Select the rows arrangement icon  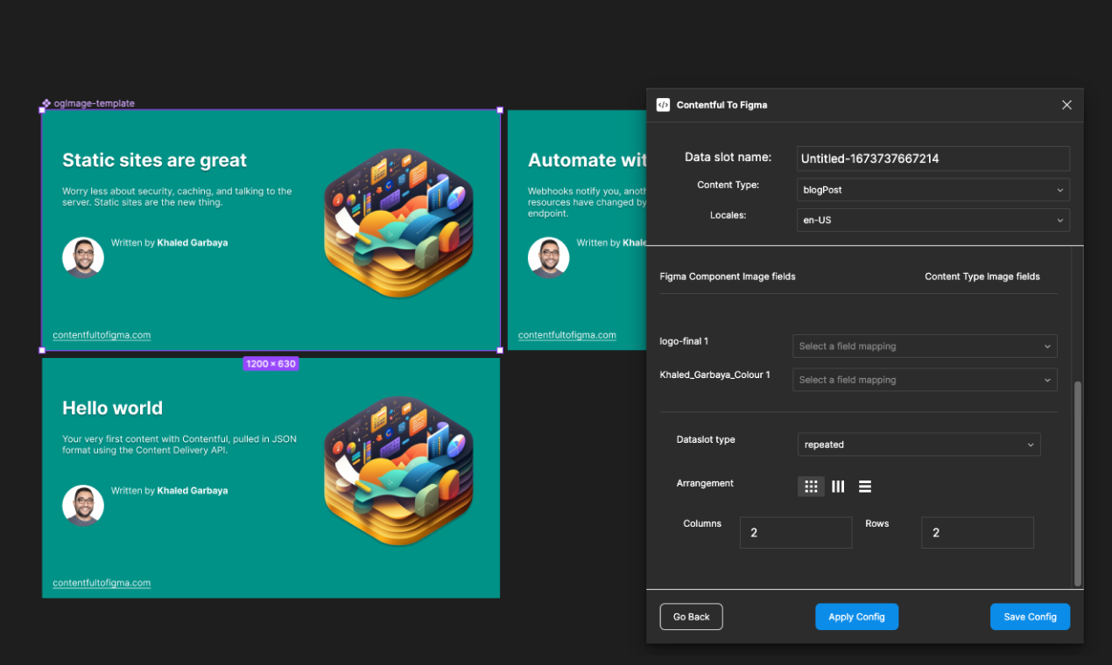click(x=865, y=486)
